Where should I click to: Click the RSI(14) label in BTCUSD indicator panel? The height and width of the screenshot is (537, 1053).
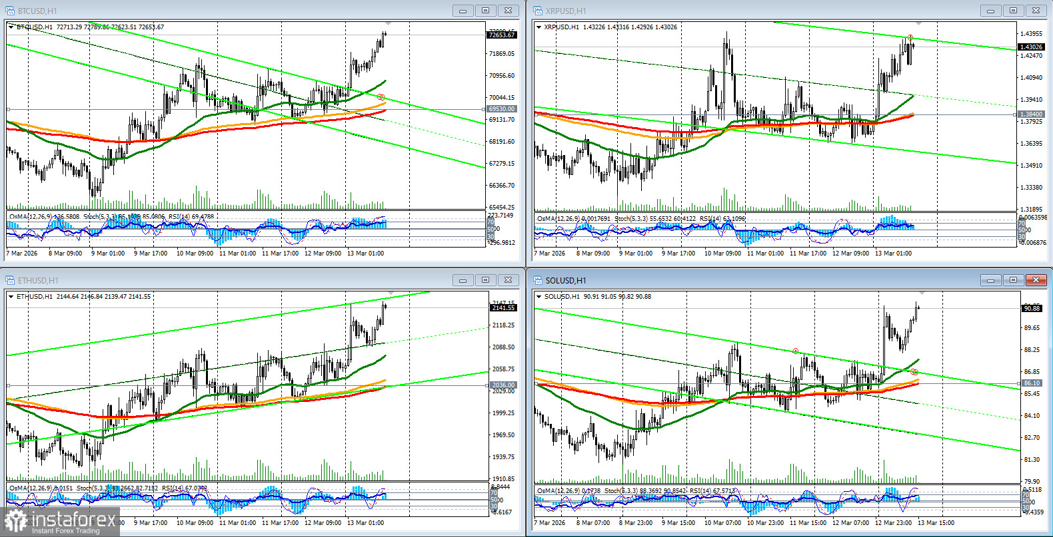point(180,217)
